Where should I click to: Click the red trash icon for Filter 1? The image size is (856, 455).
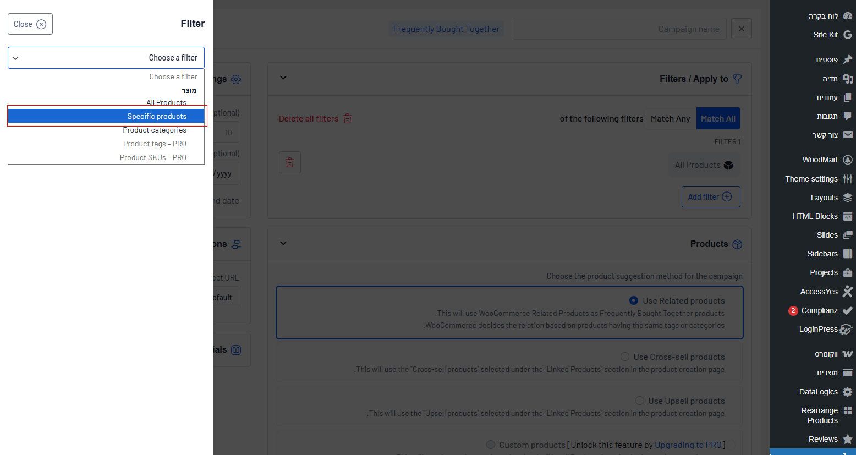click(289, 162)
